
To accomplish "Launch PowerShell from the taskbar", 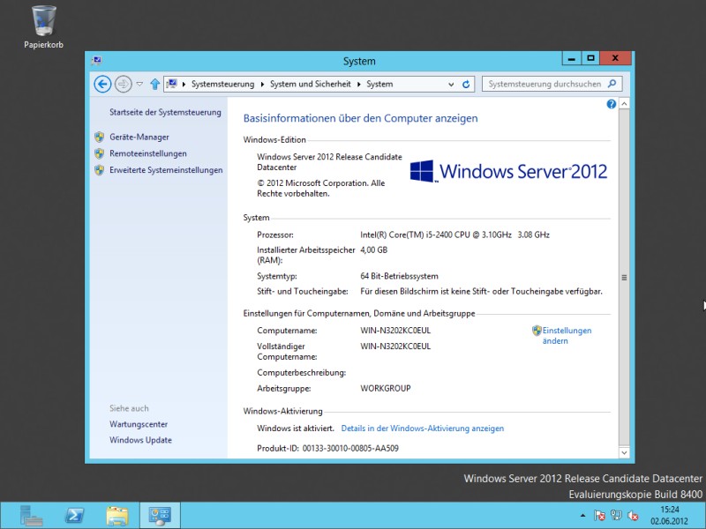I will pos(74,516).
